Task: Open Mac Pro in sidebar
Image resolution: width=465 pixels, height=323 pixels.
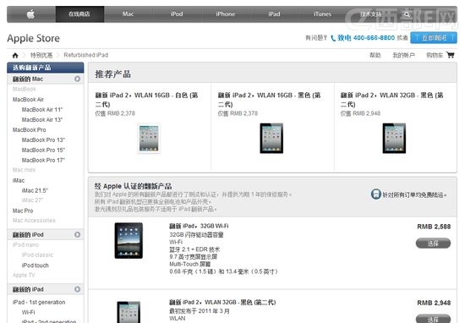Action: (x=23, y=211)
